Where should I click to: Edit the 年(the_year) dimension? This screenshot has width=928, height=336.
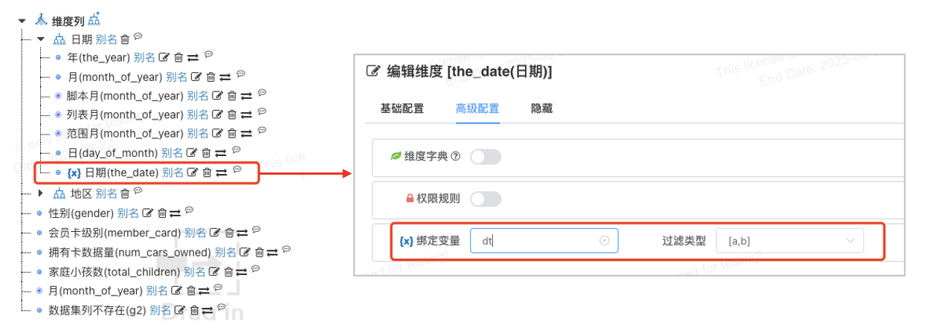[x=164, y=57]
